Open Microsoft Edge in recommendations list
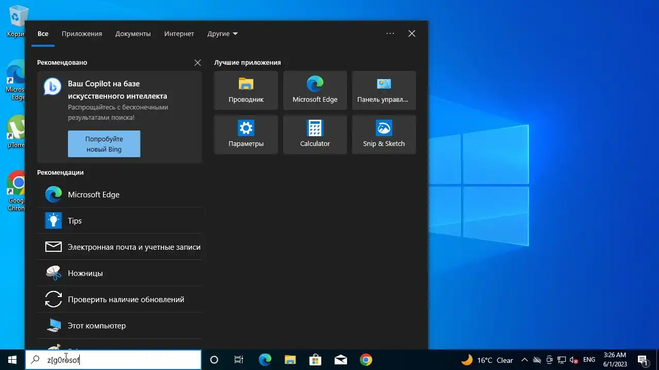Viewport: 659px width, 370px height. [119, 195]
